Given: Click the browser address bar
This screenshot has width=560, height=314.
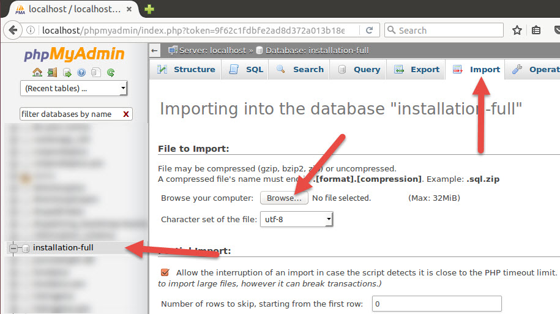Looking at the screenshot, I should tap(193, 31).
